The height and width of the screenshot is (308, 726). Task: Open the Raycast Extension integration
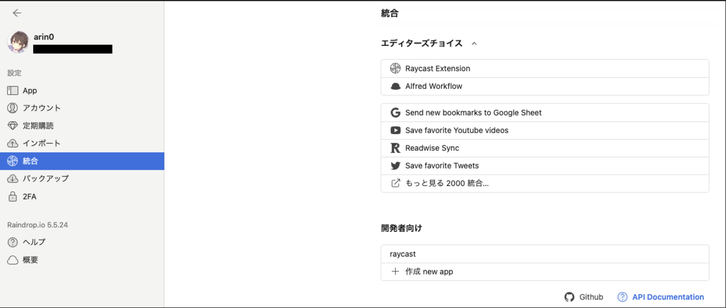coord(544,68)
